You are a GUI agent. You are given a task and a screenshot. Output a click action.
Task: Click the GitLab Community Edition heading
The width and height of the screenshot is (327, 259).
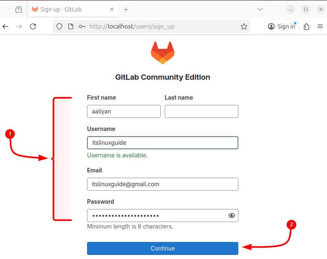163,77
